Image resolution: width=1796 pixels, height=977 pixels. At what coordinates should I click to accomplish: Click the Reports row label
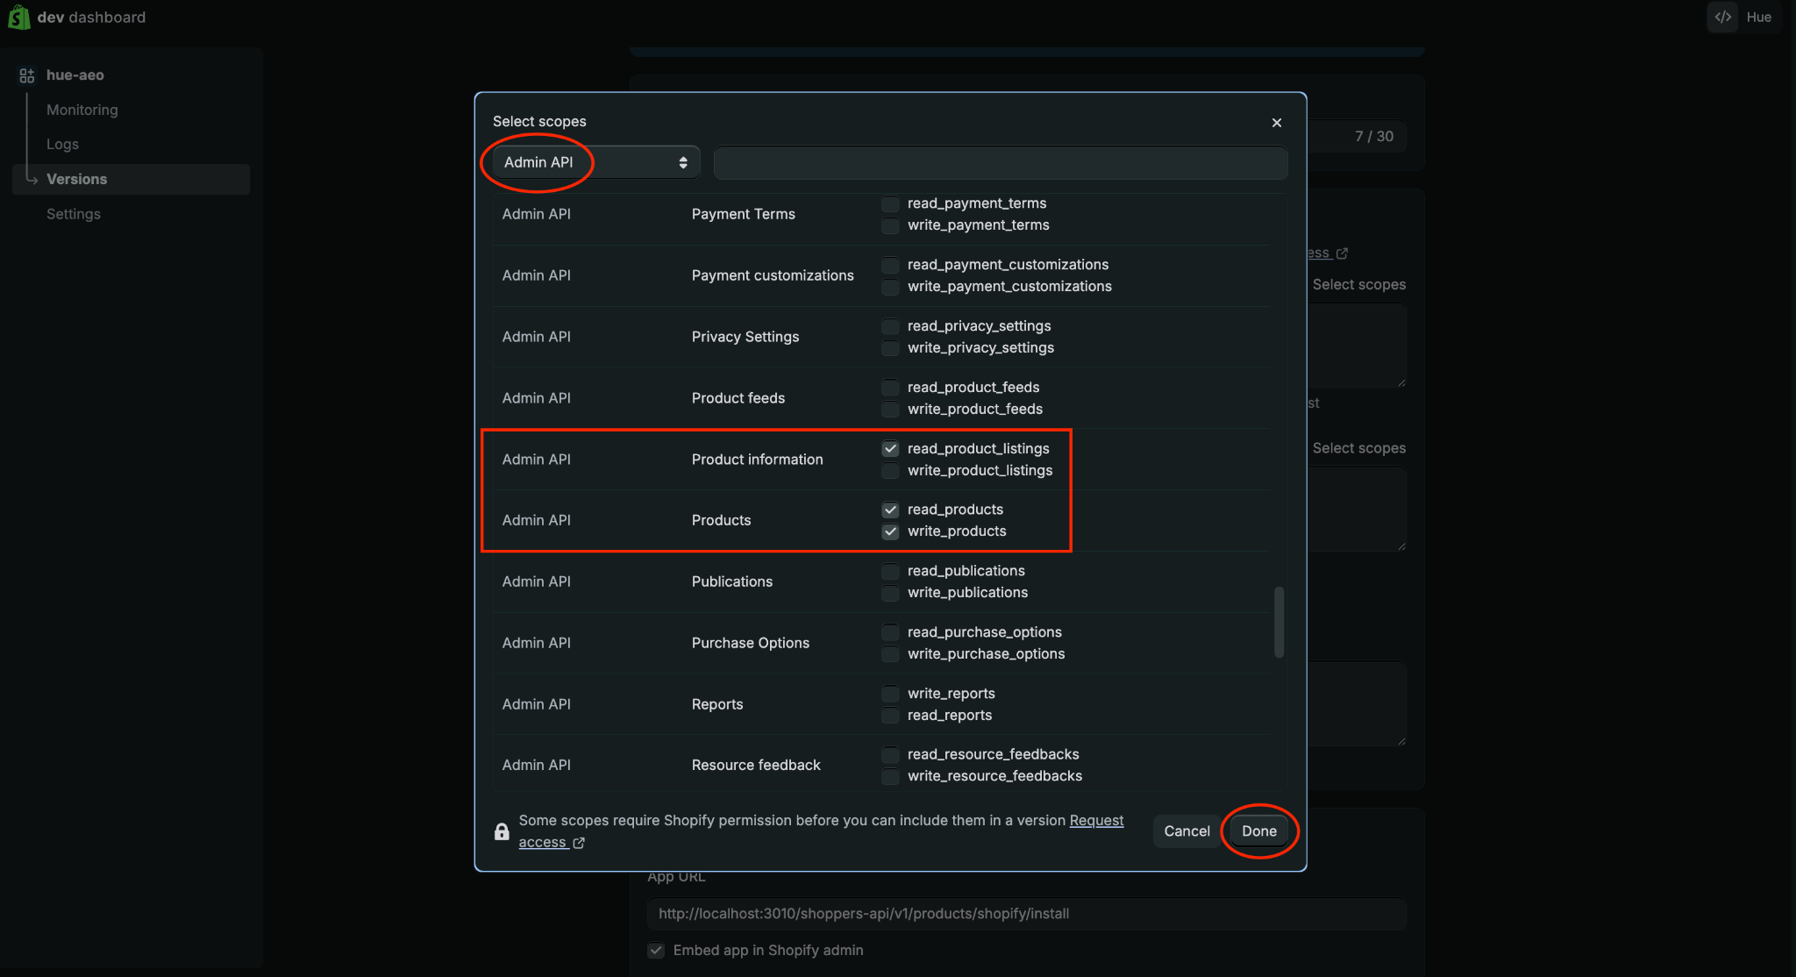click(717, 704)
